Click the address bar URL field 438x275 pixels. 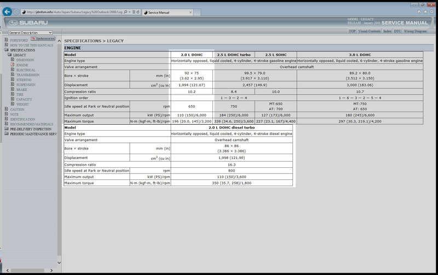point(74,12)
